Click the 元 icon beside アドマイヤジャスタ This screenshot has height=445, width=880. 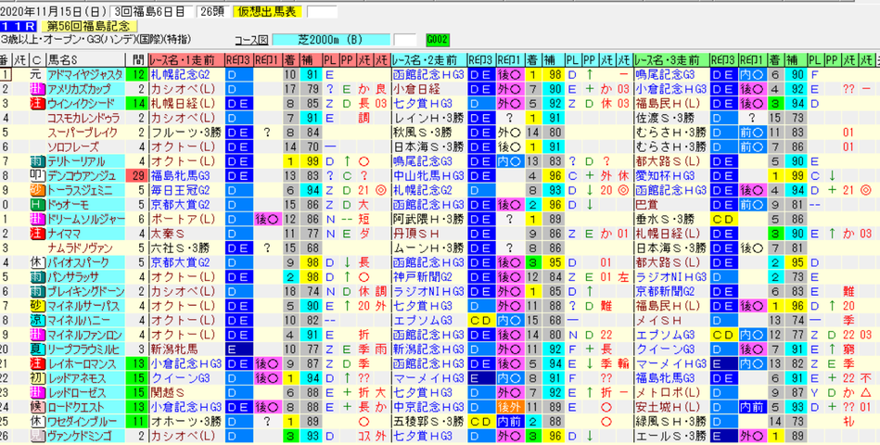pyautogui.click(x=36, y=75)
